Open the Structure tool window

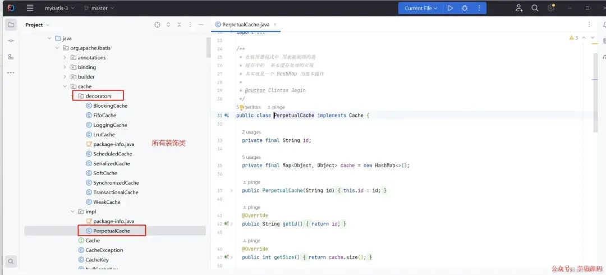click(11, 57)
